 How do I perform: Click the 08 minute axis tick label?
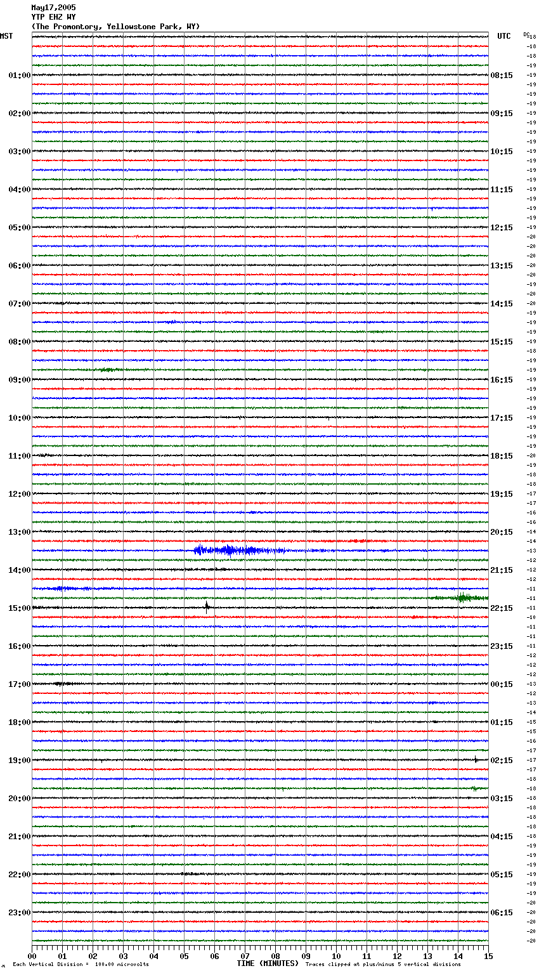click(x=275, y=957)
